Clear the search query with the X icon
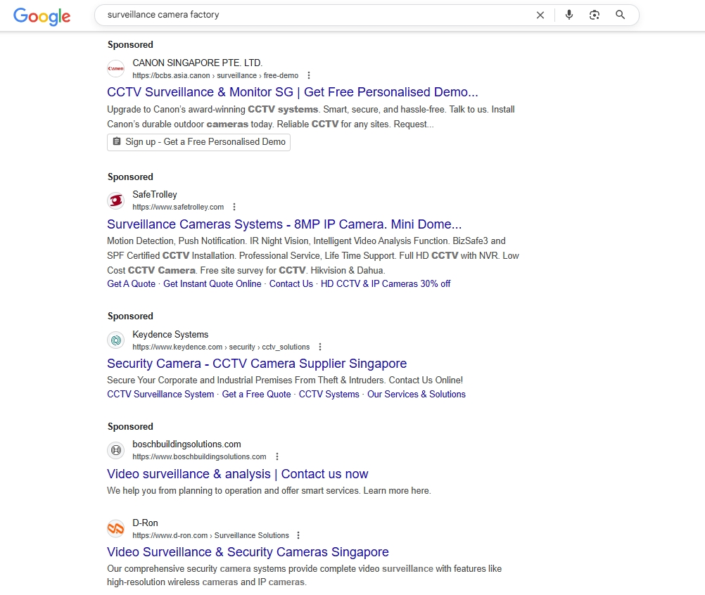 540,15
